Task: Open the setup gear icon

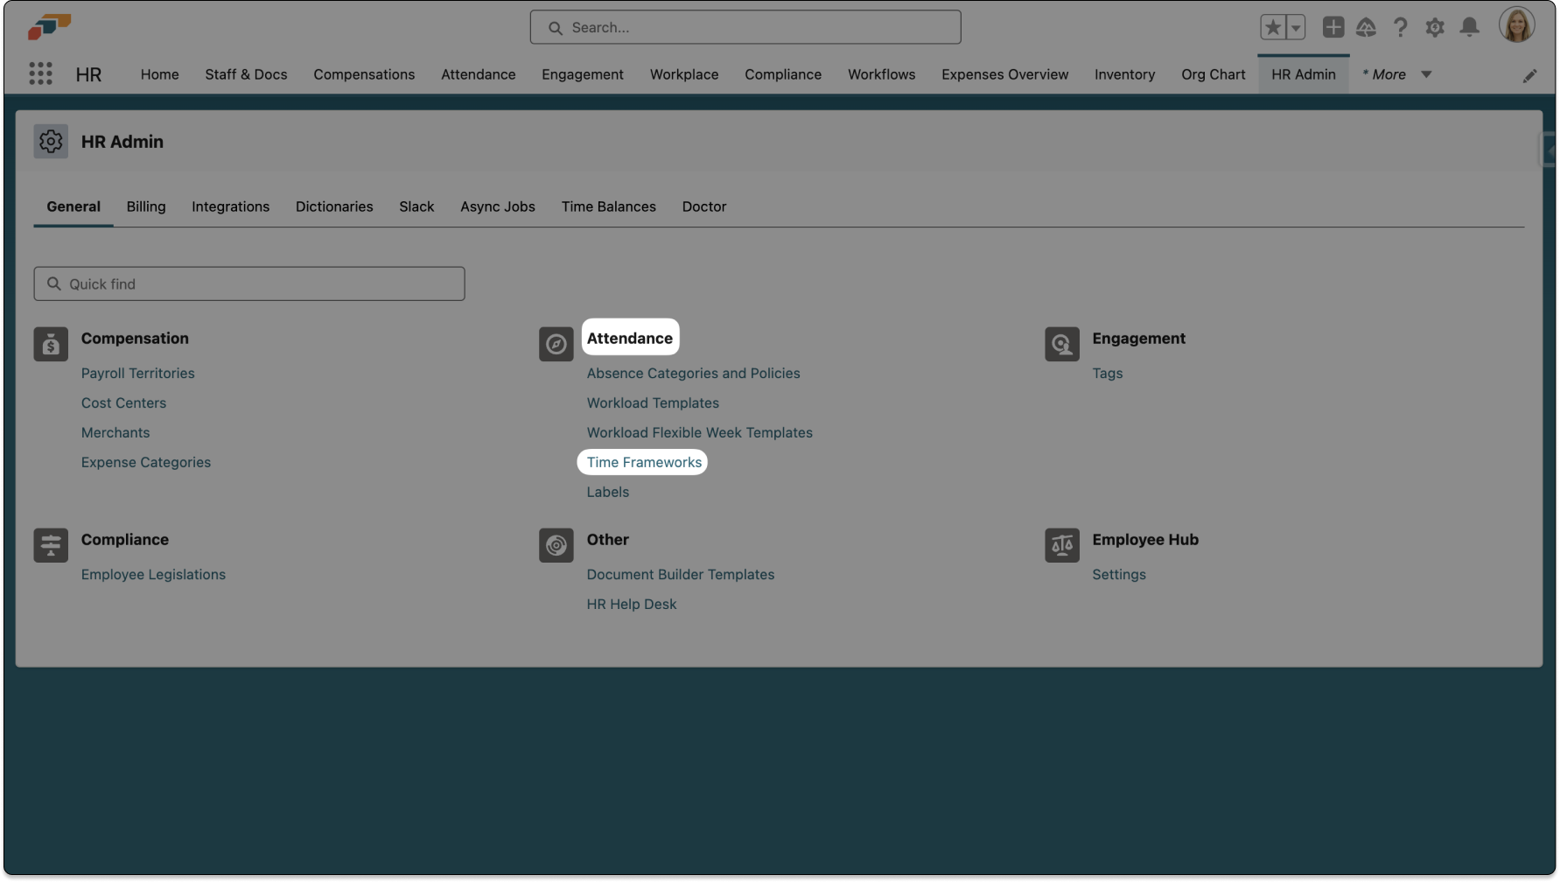Action: (1435, 28)
